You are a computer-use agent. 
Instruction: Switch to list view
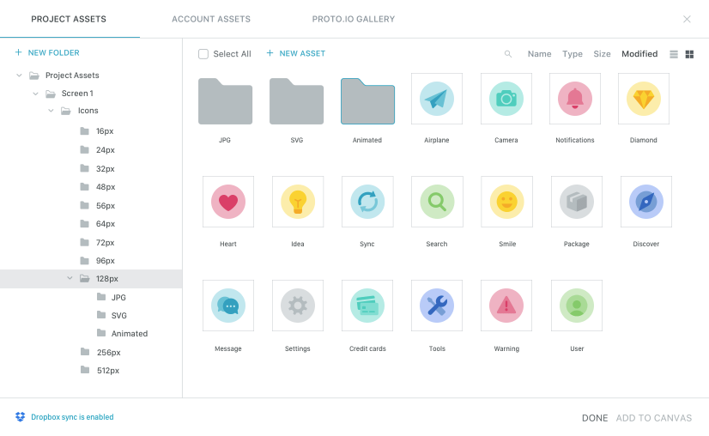coord(674,54)
